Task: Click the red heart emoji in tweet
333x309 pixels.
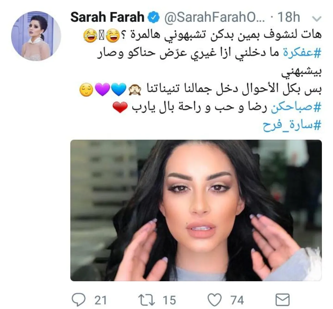Action: [x=120, y=107]
